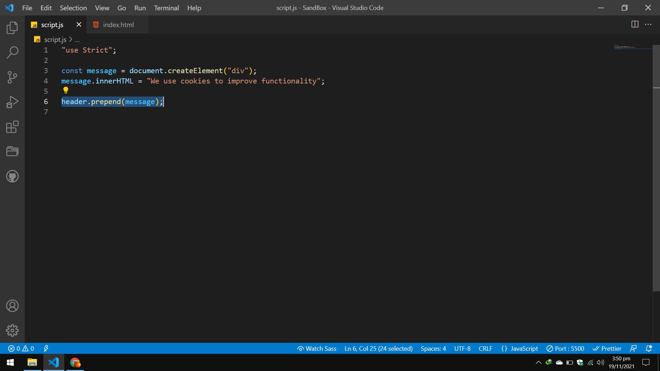The height and width of the screenshot is (371, 660).
Task: Click Ln 6, Col 25 go-to-line indicator
Action: [378, 348]
